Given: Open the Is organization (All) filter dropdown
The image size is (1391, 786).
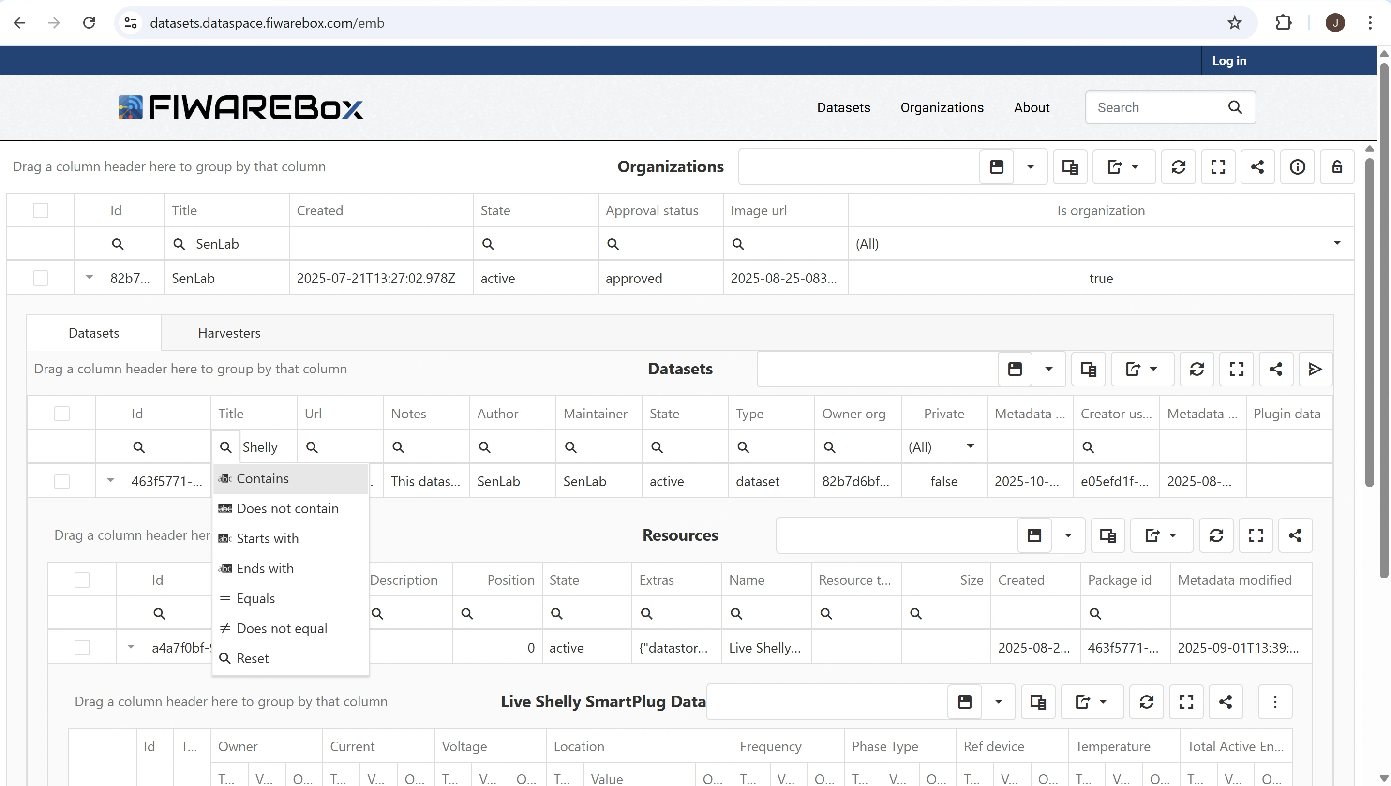Looking at the screenshot, I should [1336, 243].
